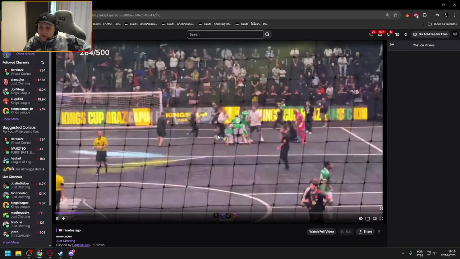Open LuquEt4 followed channel
The image size is (460, 259).
coord(24,101)
